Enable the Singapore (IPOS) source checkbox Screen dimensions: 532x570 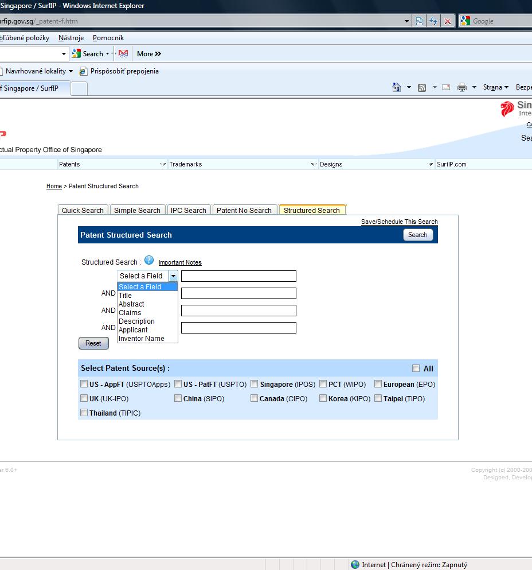point(254,384)
